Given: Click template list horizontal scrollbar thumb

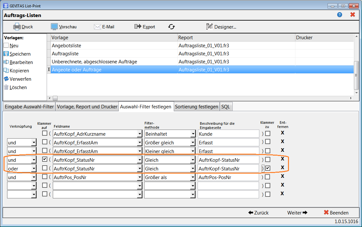Looking at the screenshot, I should point(55,98).
